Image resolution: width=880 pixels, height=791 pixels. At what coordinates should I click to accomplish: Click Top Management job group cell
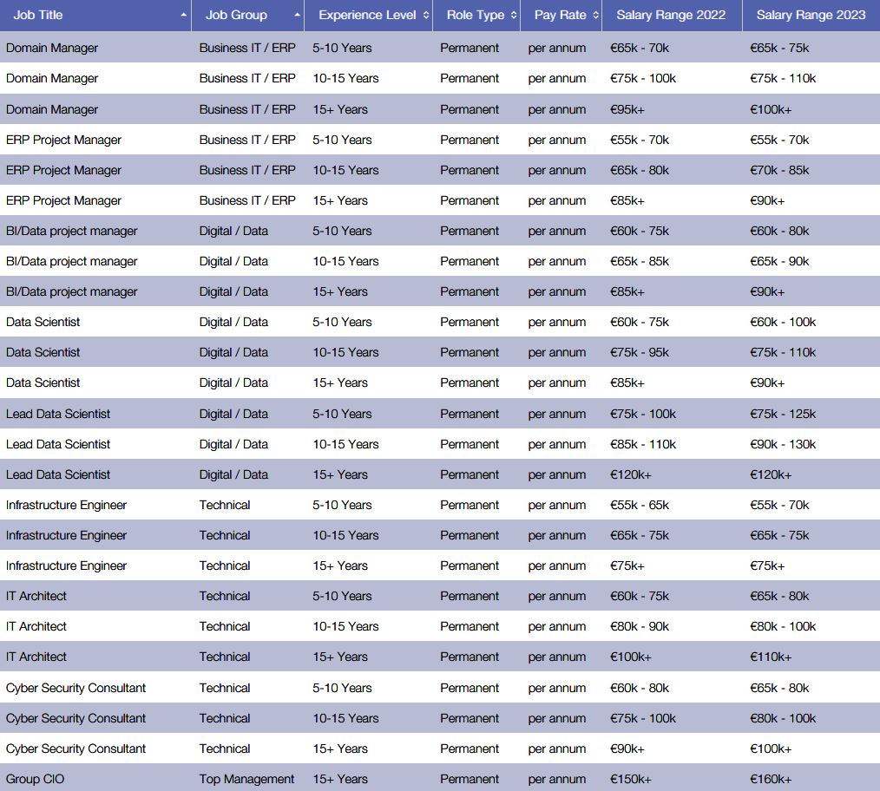246,779
